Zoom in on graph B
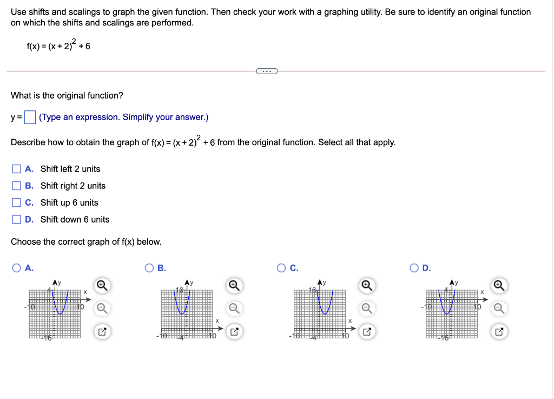The image size is (554, 399). (x=234, y=285)
